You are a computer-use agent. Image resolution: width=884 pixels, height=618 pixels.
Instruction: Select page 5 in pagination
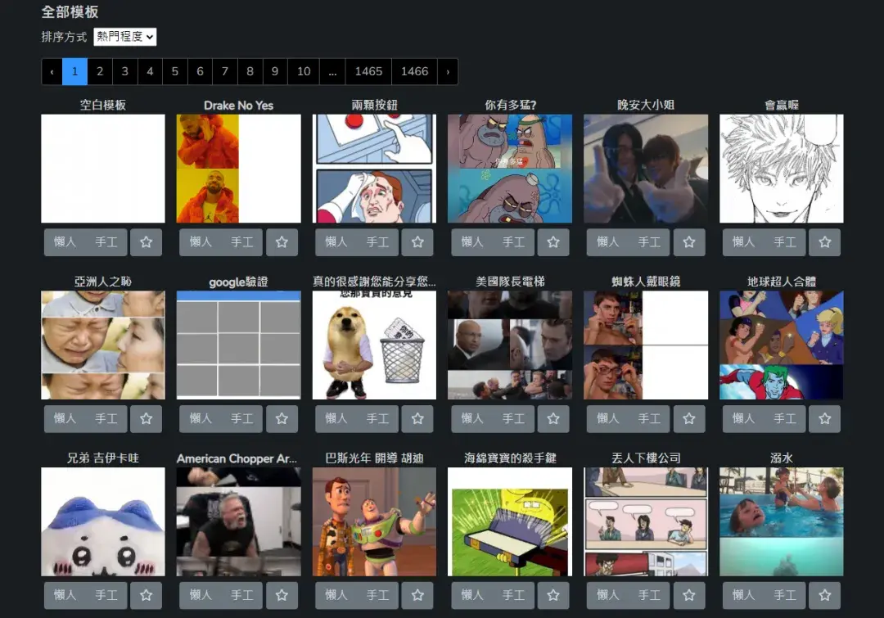point(175,71)
